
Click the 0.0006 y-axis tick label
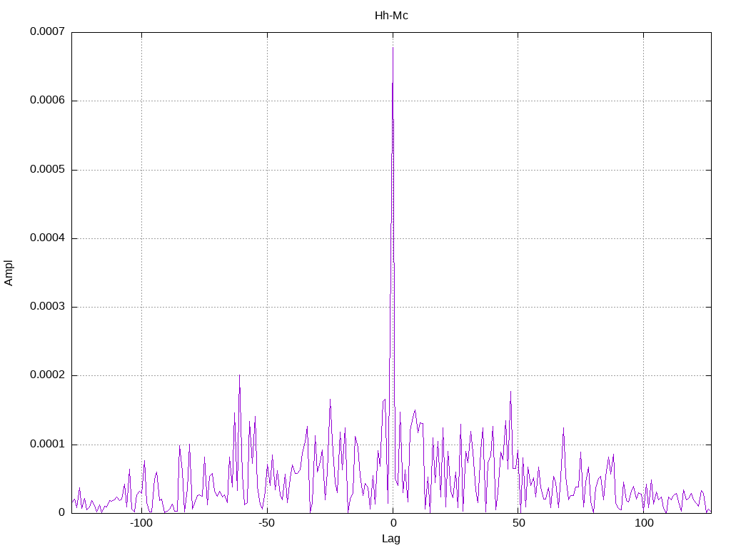pyautogui.click(x=47, y=100)
